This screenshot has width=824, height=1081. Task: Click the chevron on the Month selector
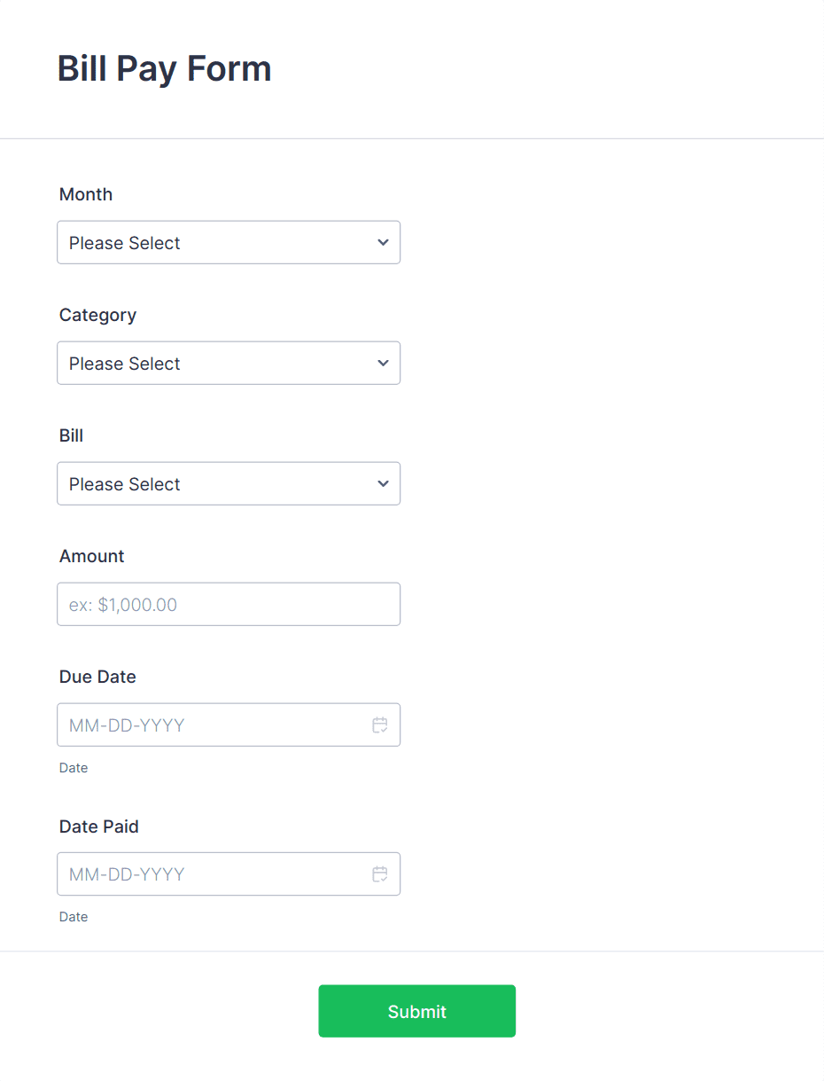point(383,242)
